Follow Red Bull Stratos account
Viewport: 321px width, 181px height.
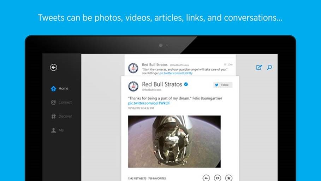(x=223, y=85)
